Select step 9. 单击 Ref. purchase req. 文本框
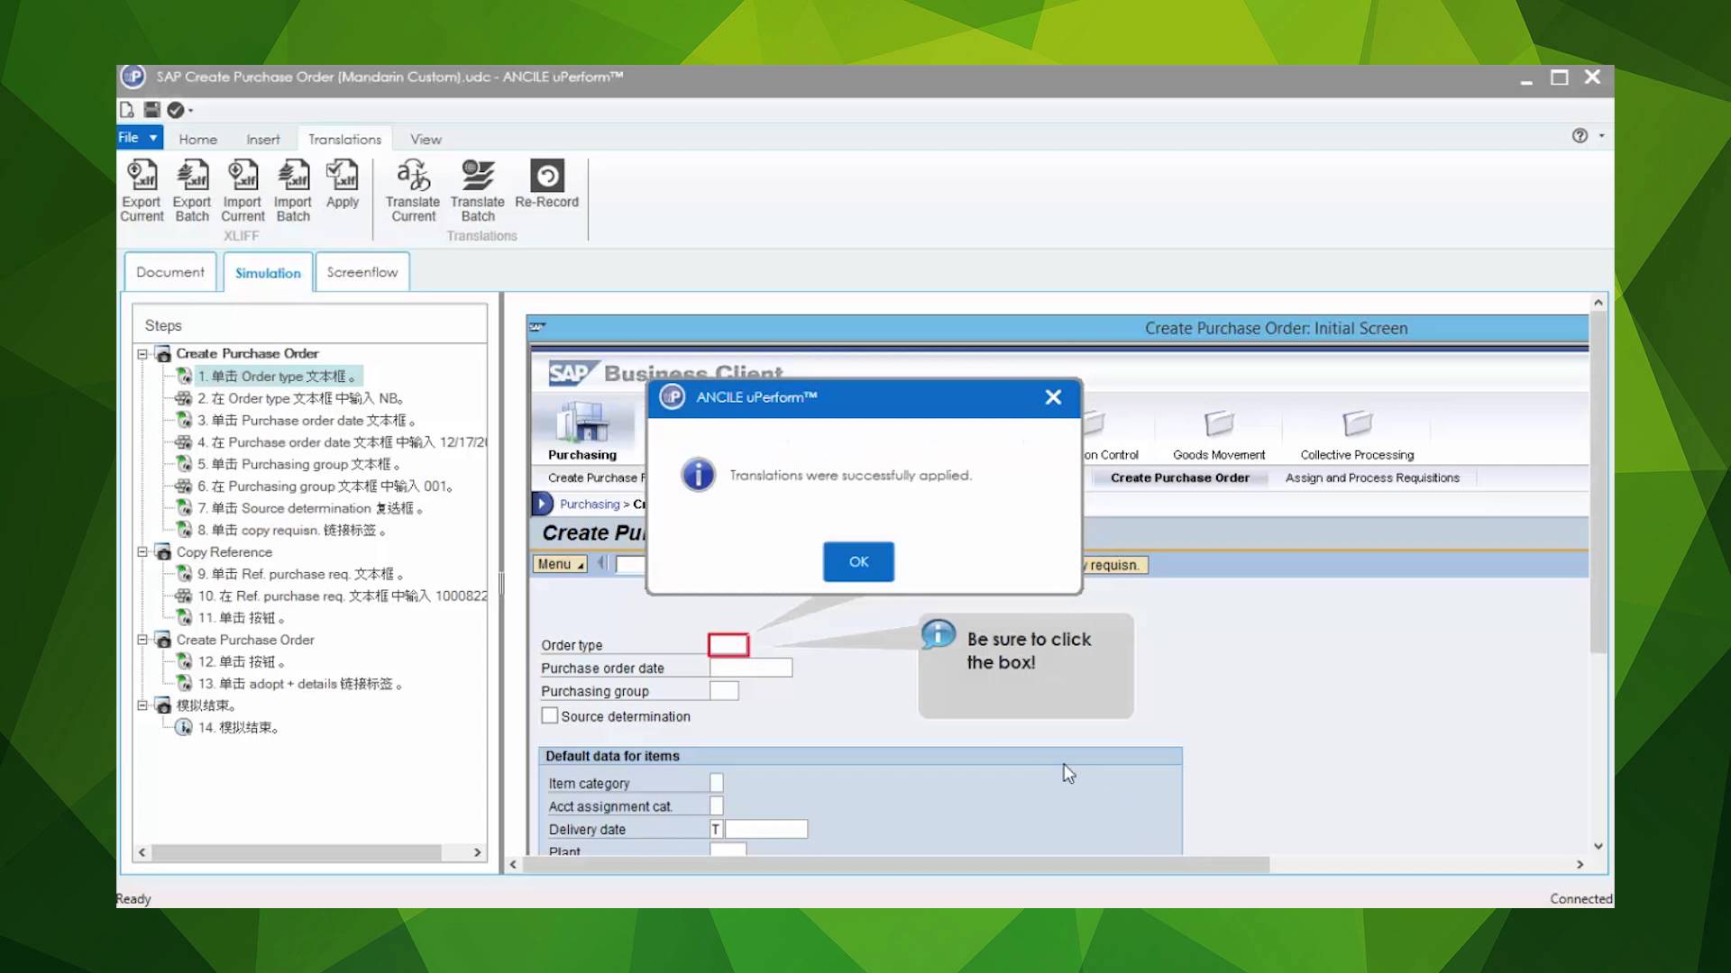This screenshot has height=973, width=1731. pos(300,574)
